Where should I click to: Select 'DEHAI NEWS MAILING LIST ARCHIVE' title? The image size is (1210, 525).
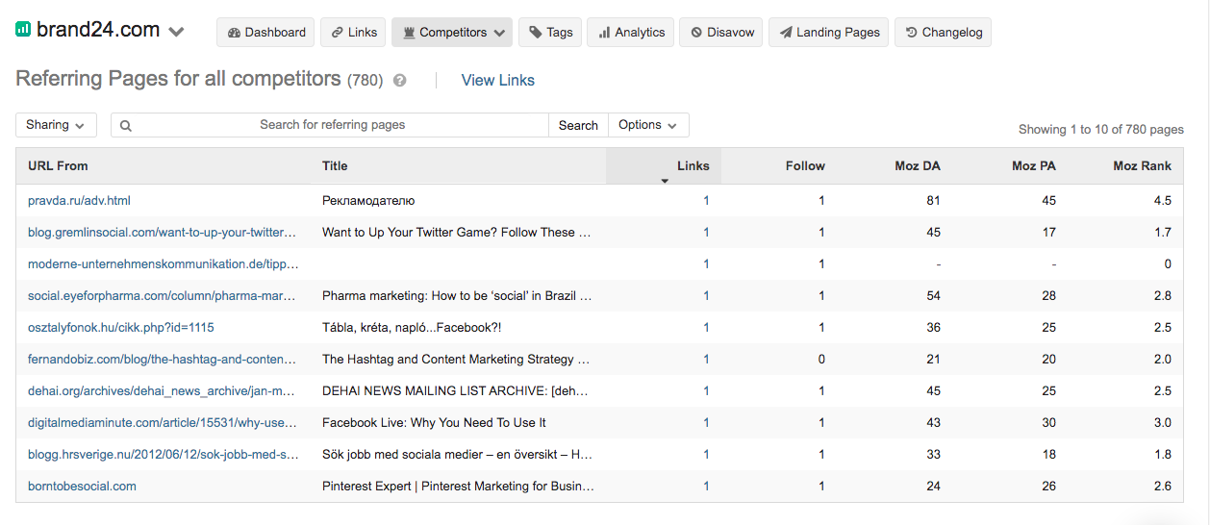pyautogui.click(x=456, y=391)
